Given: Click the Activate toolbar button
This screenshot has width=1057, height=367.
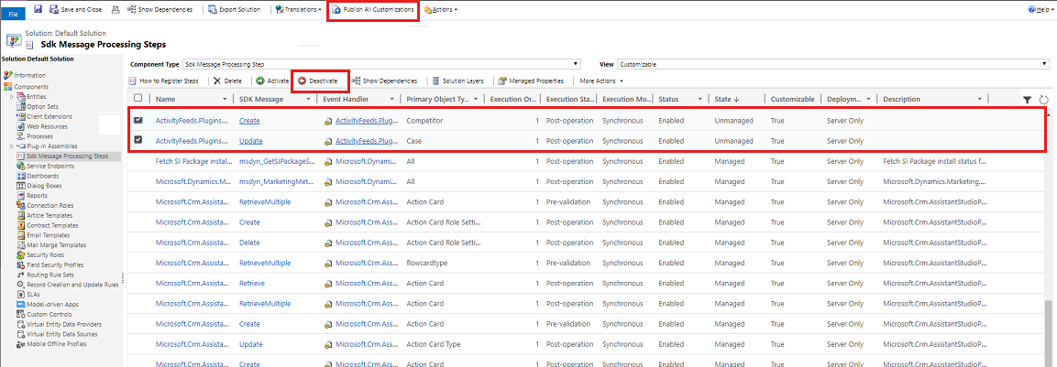Looking at the screenshot, I should pos(272,81).
